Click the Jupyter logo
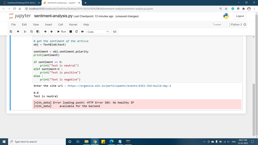The height and width of the screenshot is (145, 258). click(x=20, y=16)
